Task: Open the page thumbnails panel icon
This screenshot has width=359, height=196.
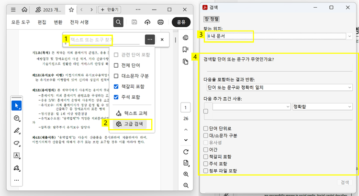Action: click(x=186, y=62)
